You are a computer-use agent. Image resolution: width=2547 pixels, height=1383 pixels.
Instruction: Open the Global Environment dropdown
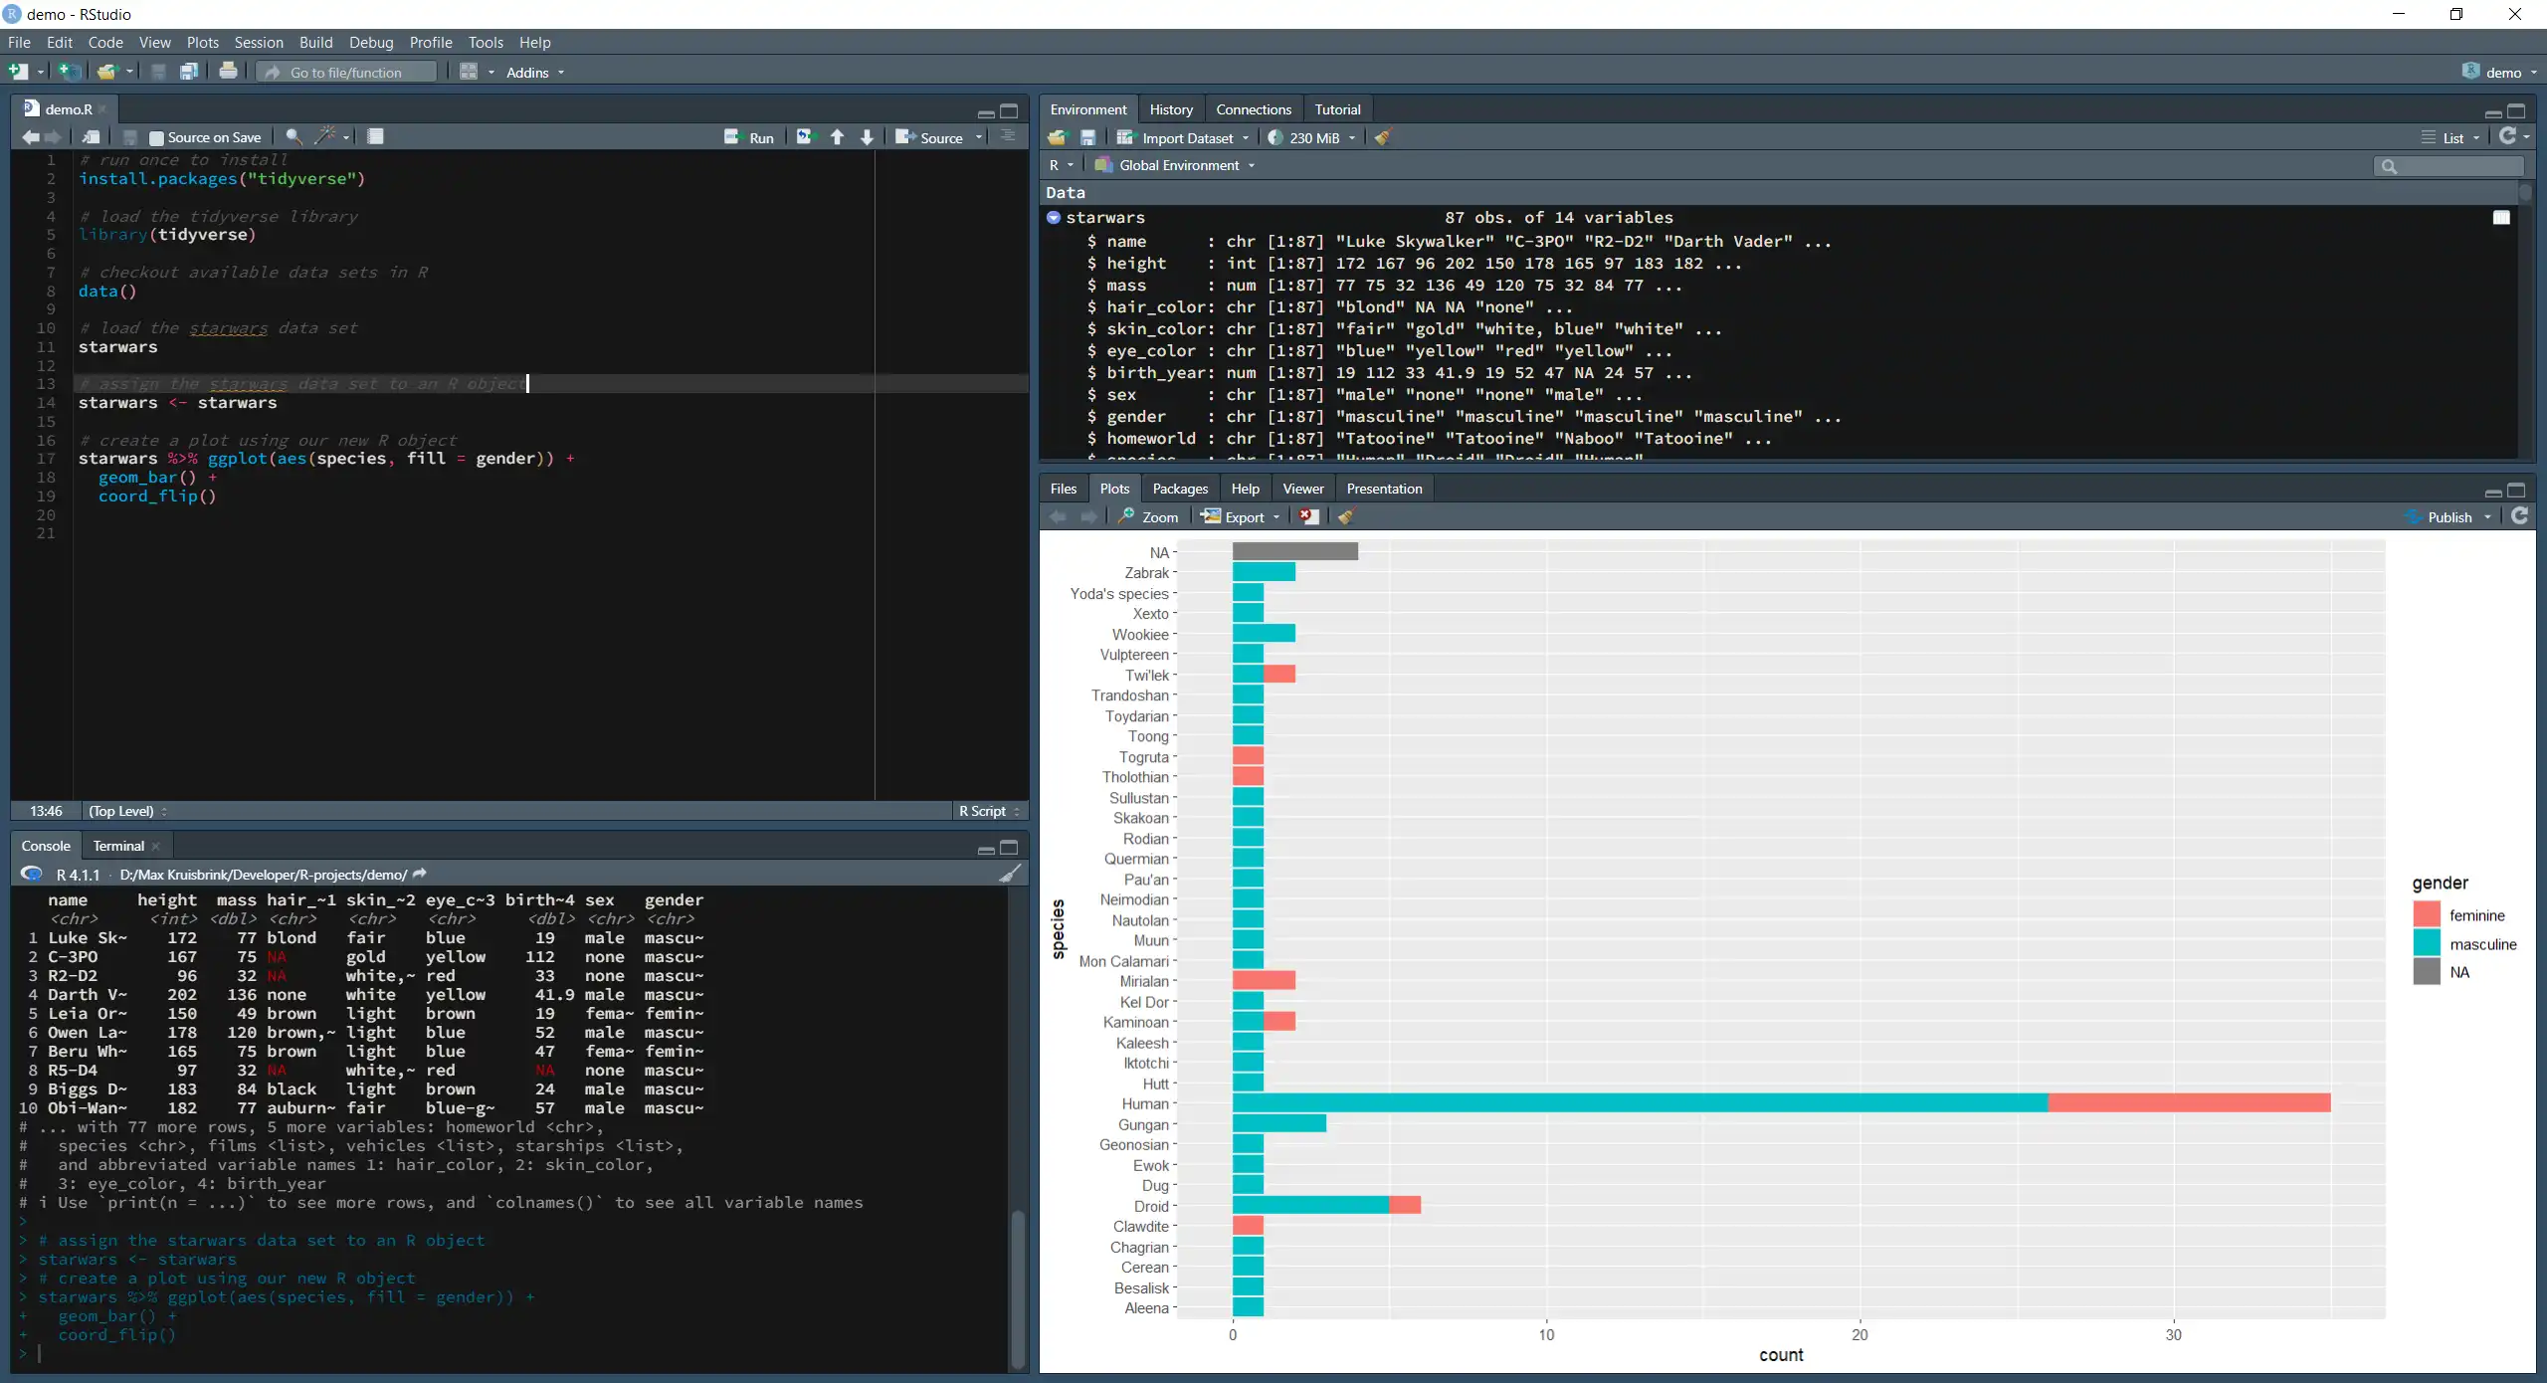[1175, 165]
